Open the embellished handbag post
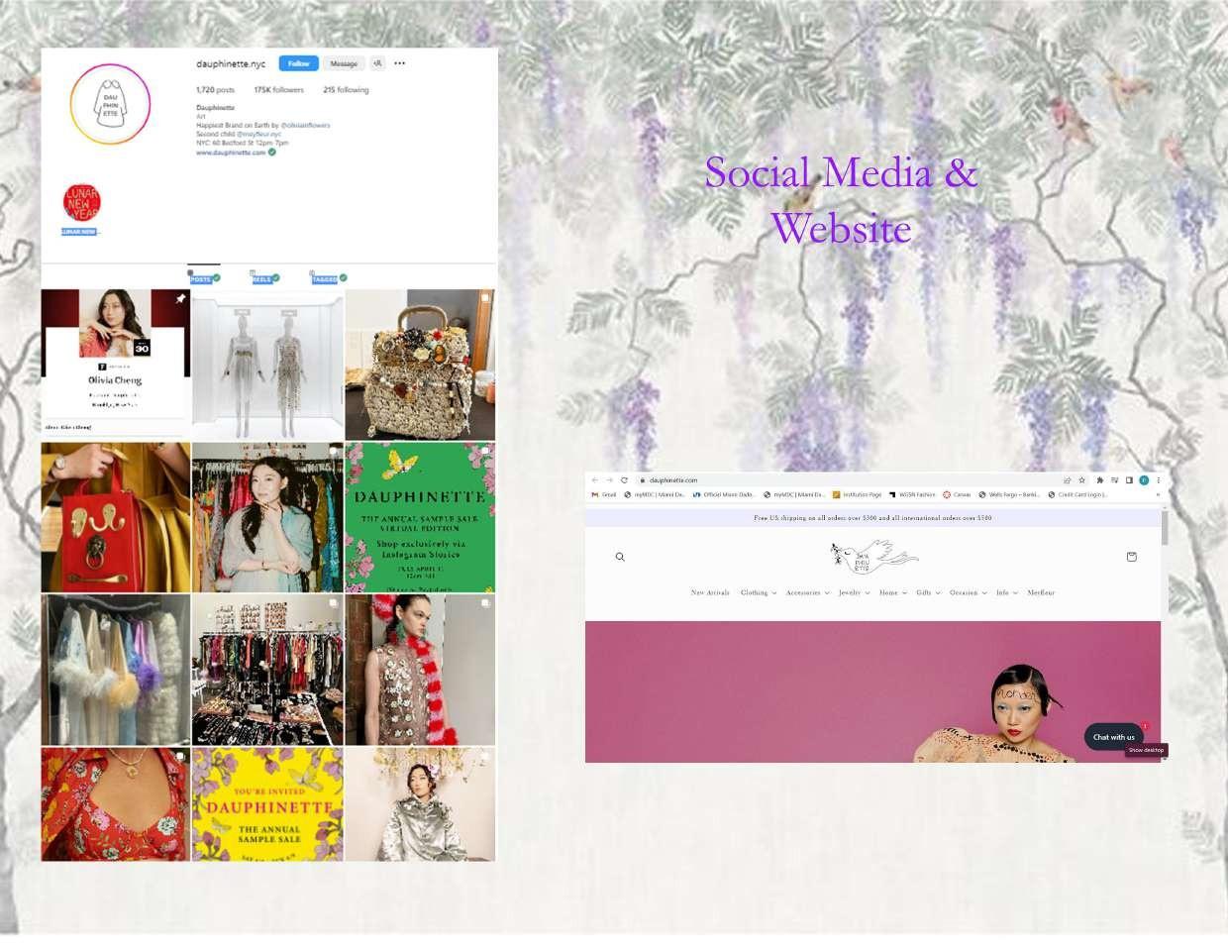 (x=420, y=364)
